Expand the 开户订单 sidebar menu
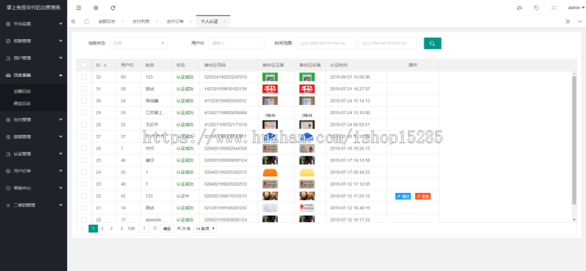Viewport: 586px width, 271px height. click(x=34, y=171)
